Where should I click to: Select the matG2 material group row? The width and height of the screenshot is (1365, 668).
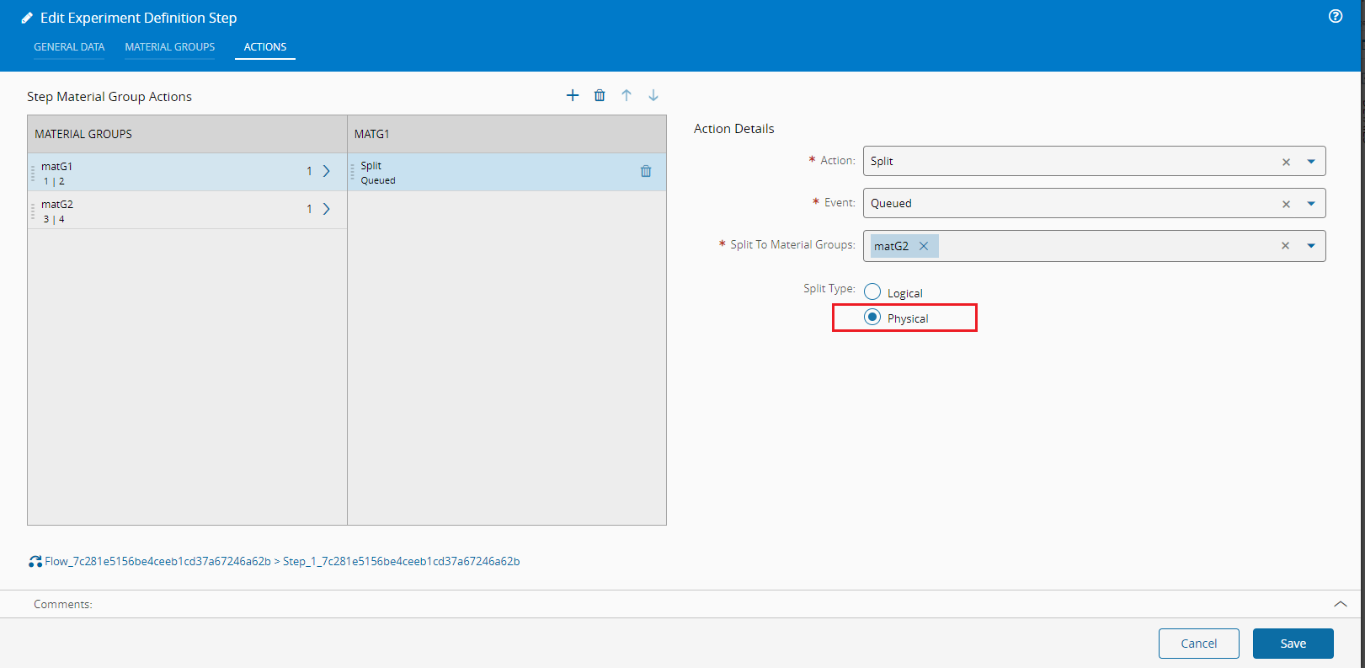tap(187, 210)
